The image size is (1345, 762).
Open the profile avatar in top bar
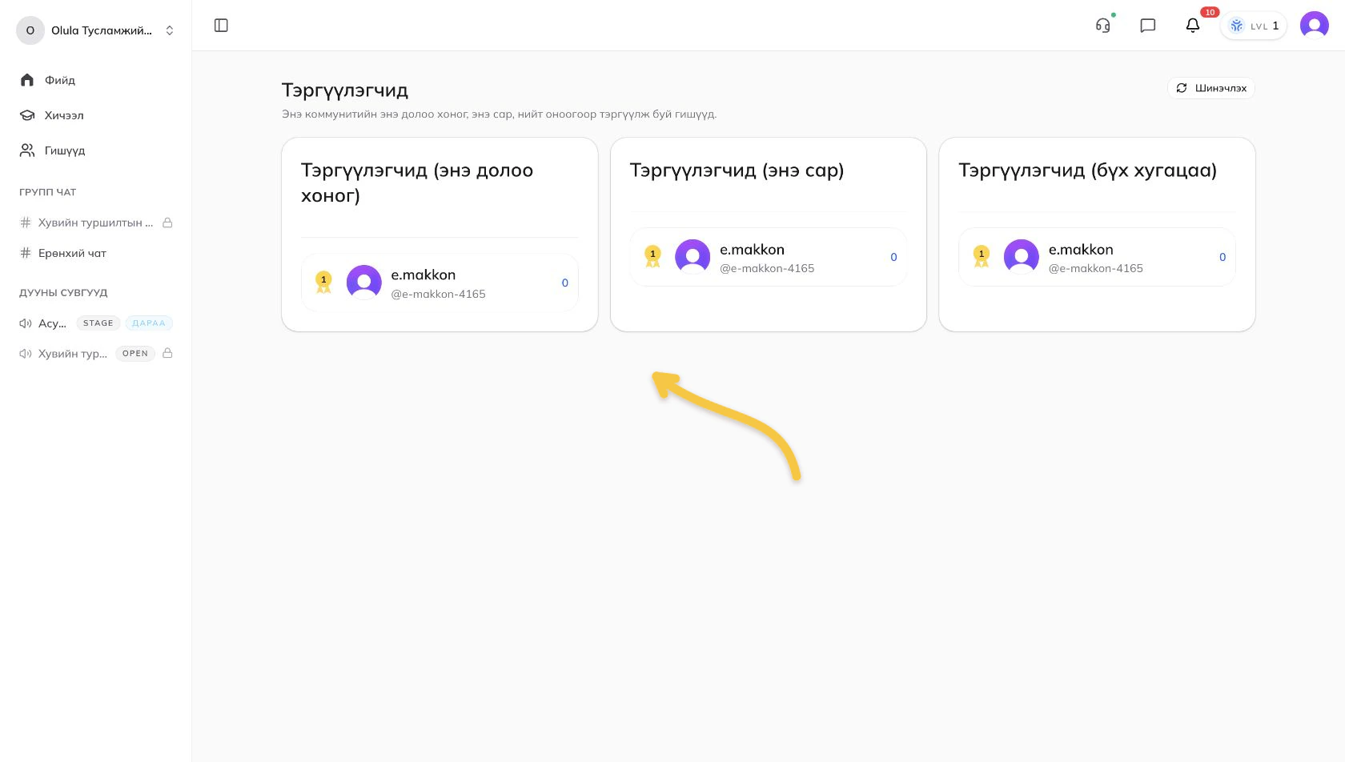pos(1315,26)
